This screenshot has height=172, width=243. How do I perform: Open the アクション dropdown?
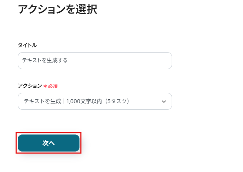(94, 101)
